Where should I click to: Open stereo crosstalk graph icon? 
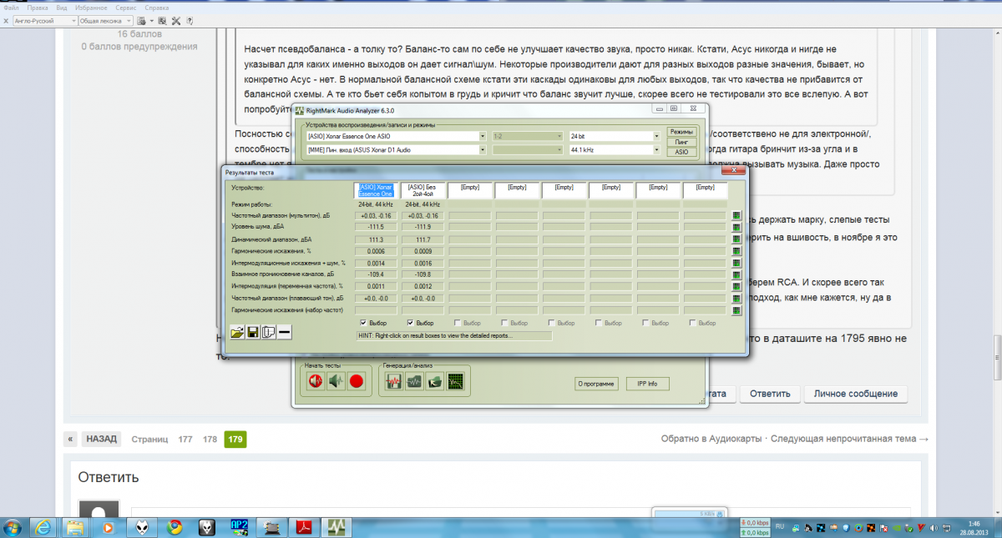pyautogui.click(x=736, y=274)
